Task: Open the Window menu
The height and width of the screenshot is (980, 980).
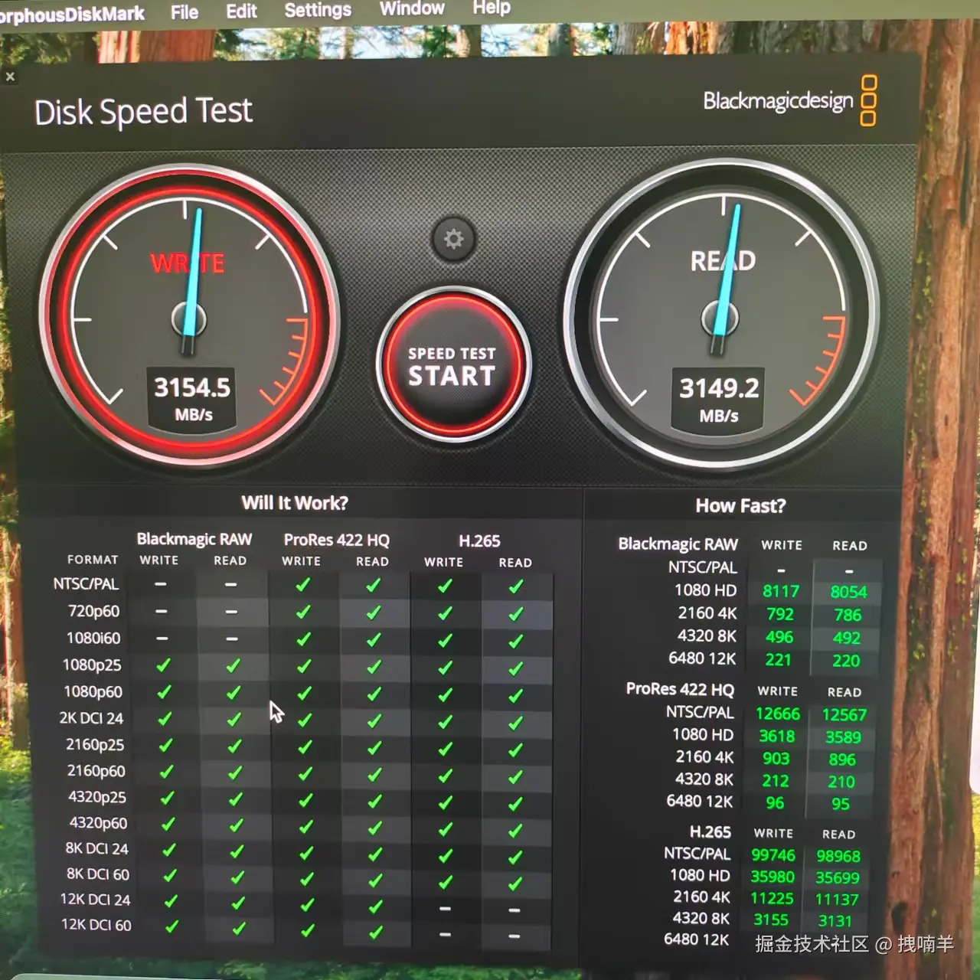Action: pyautogui.click(x=412, y=8)
